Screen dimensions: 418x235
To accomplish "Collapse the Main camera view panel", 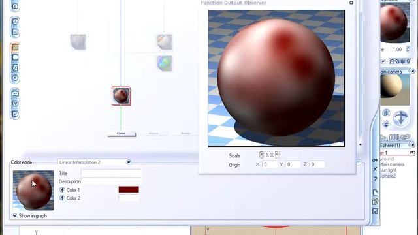I will [413, 71].
